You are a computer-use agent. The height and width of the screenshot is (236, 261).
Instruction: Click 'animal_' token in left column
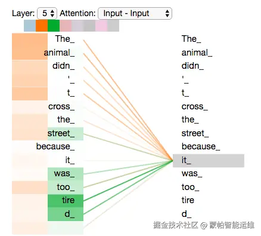click(x=59, y=53)
